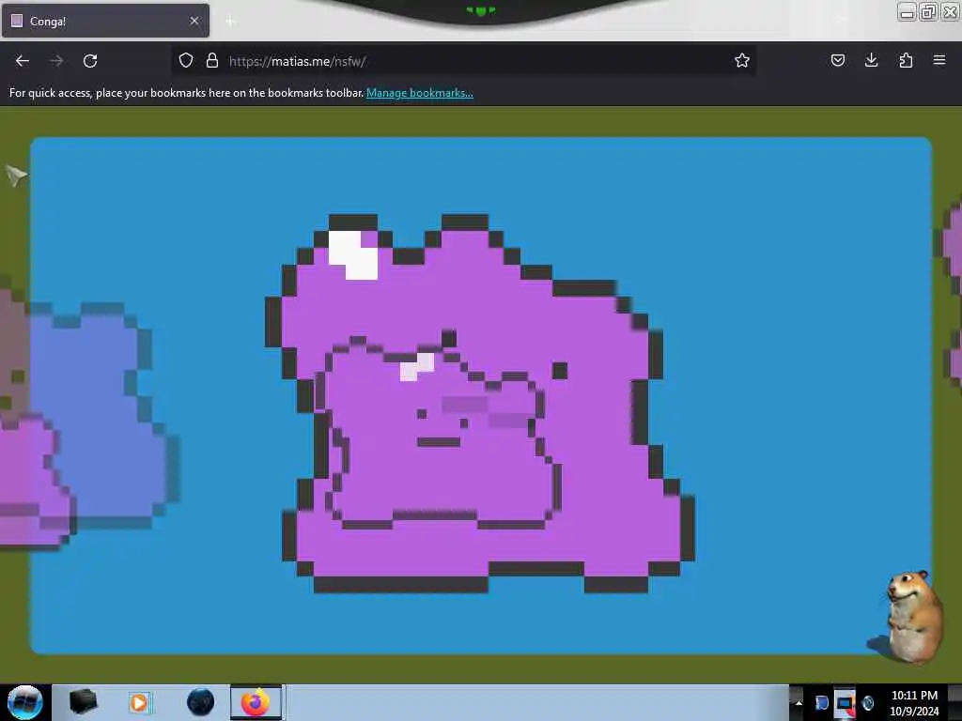Minimize the Firefox window

pyautogui.click(x=907, y=12)
